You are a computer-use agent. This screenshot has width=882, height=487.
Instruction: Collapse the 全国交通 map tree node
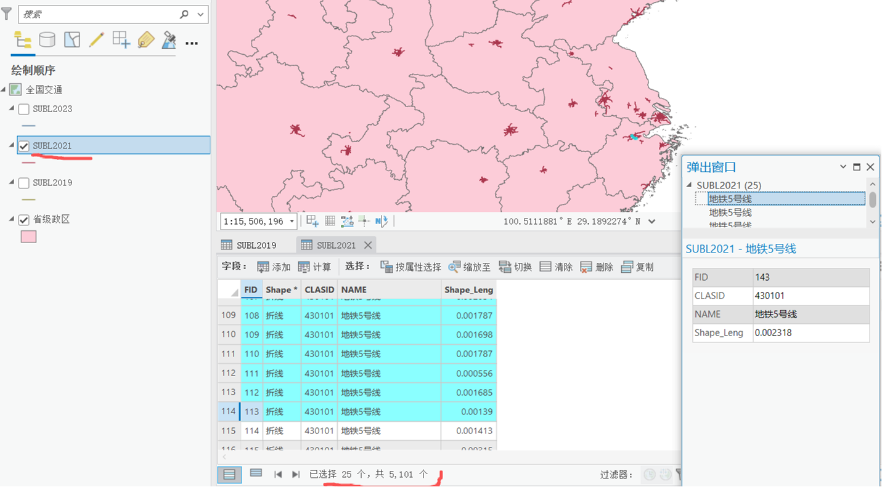(4, 90)
